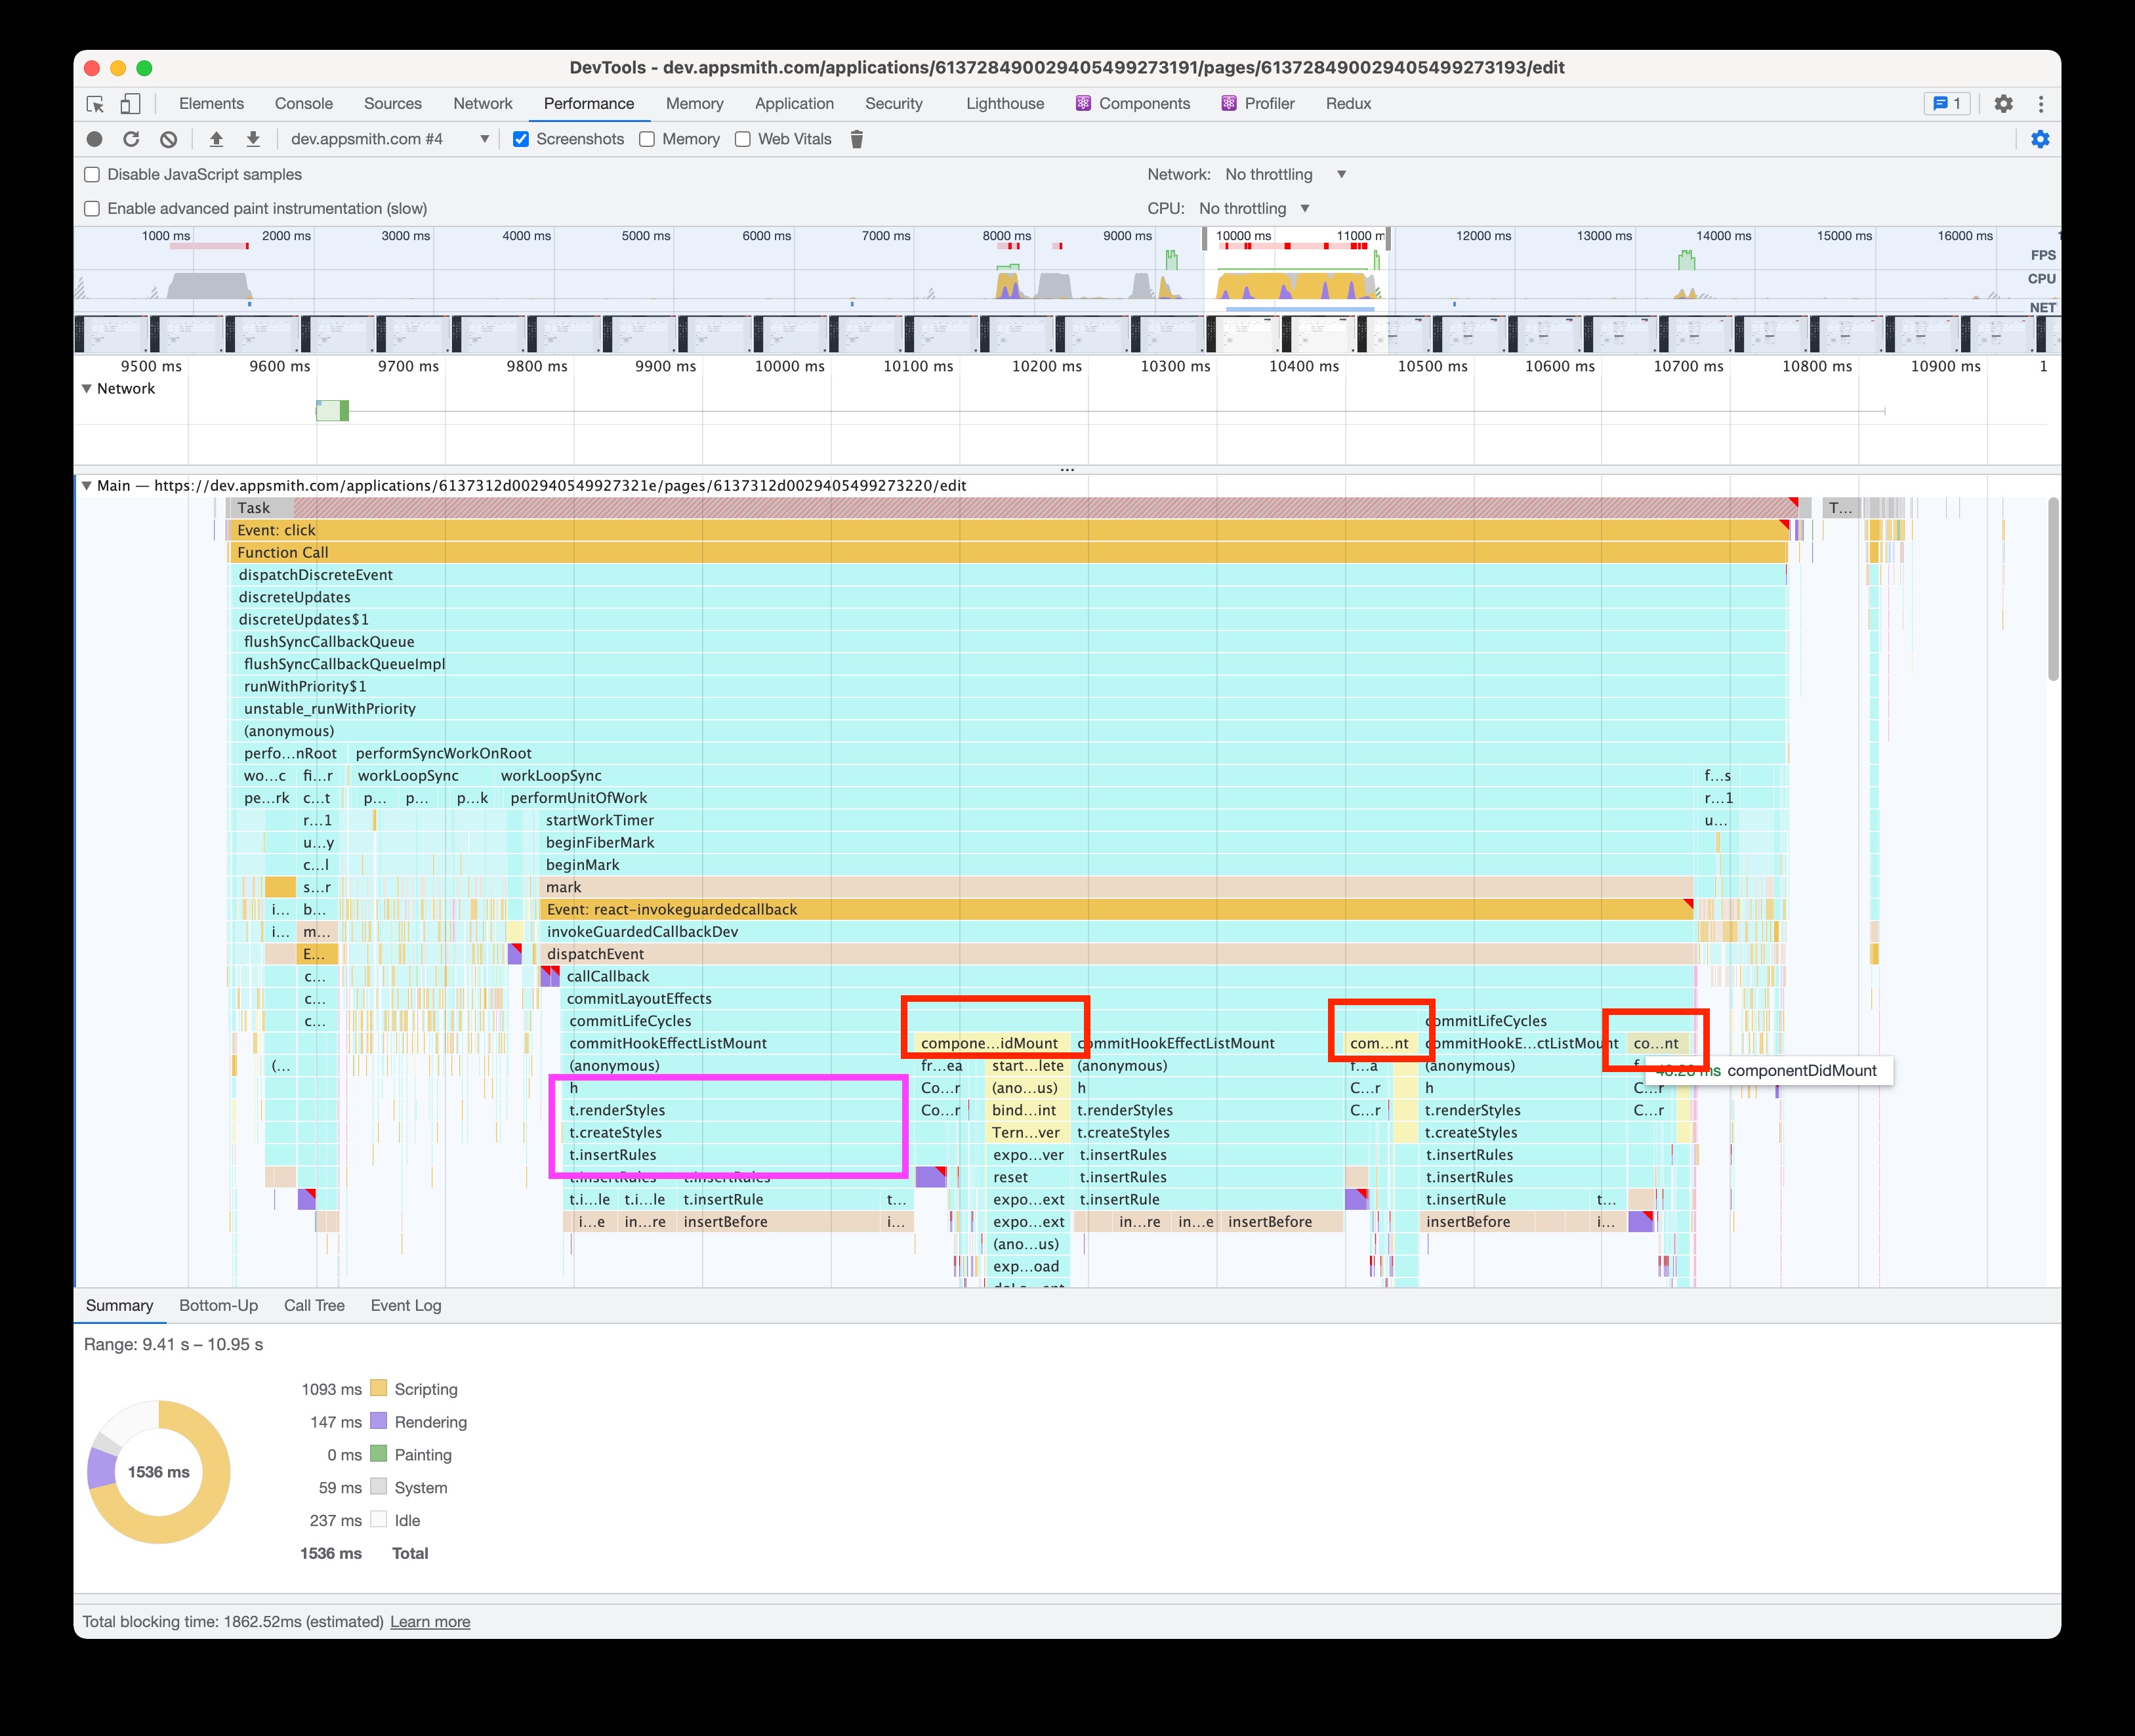Click the React Components tab icon
This screenshot has height=1736, width=2135.
[x=1083, y=103]
